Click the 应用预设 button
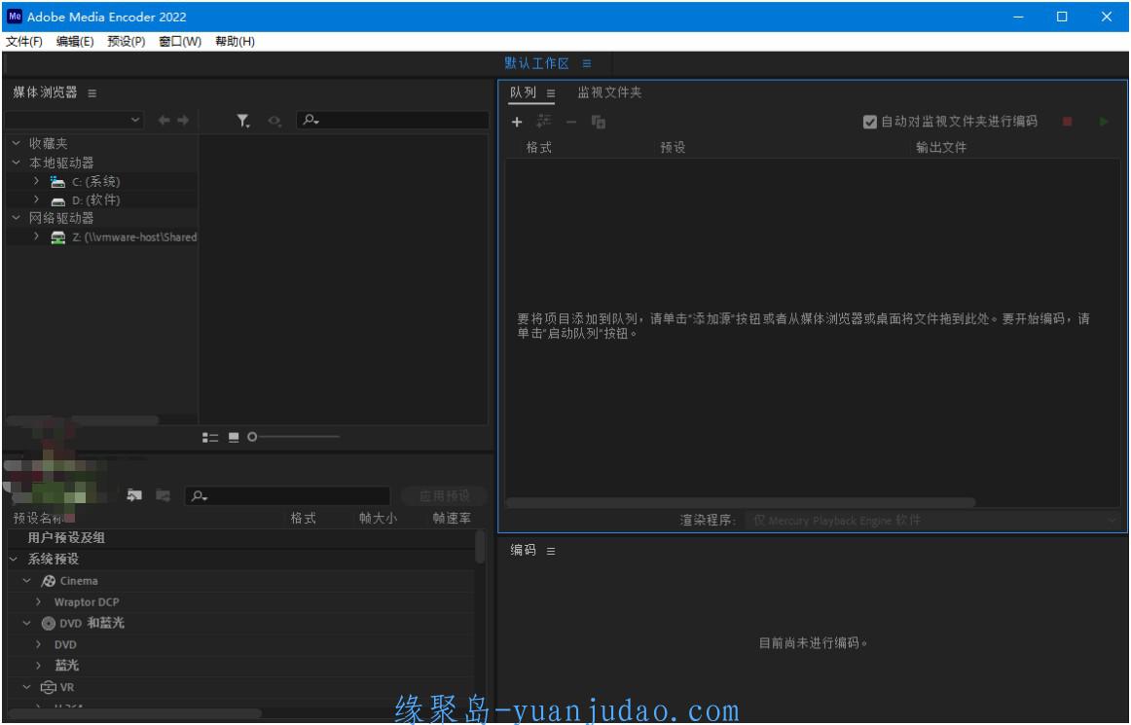1131x725 pixels. pyautogui.click(x=444, y=495)
